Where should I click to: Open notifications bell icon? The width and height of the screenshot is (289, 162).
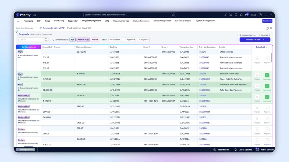point(241,15)
